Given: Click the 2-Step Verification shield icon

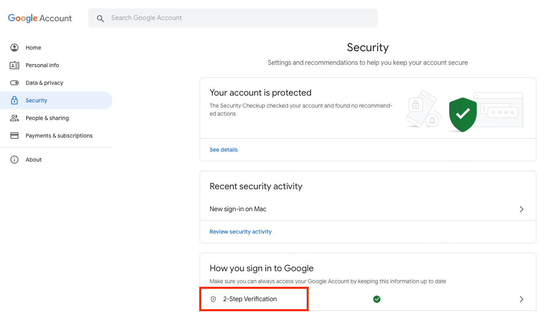Looking at the screenshot, I should [x=213, y=299].
